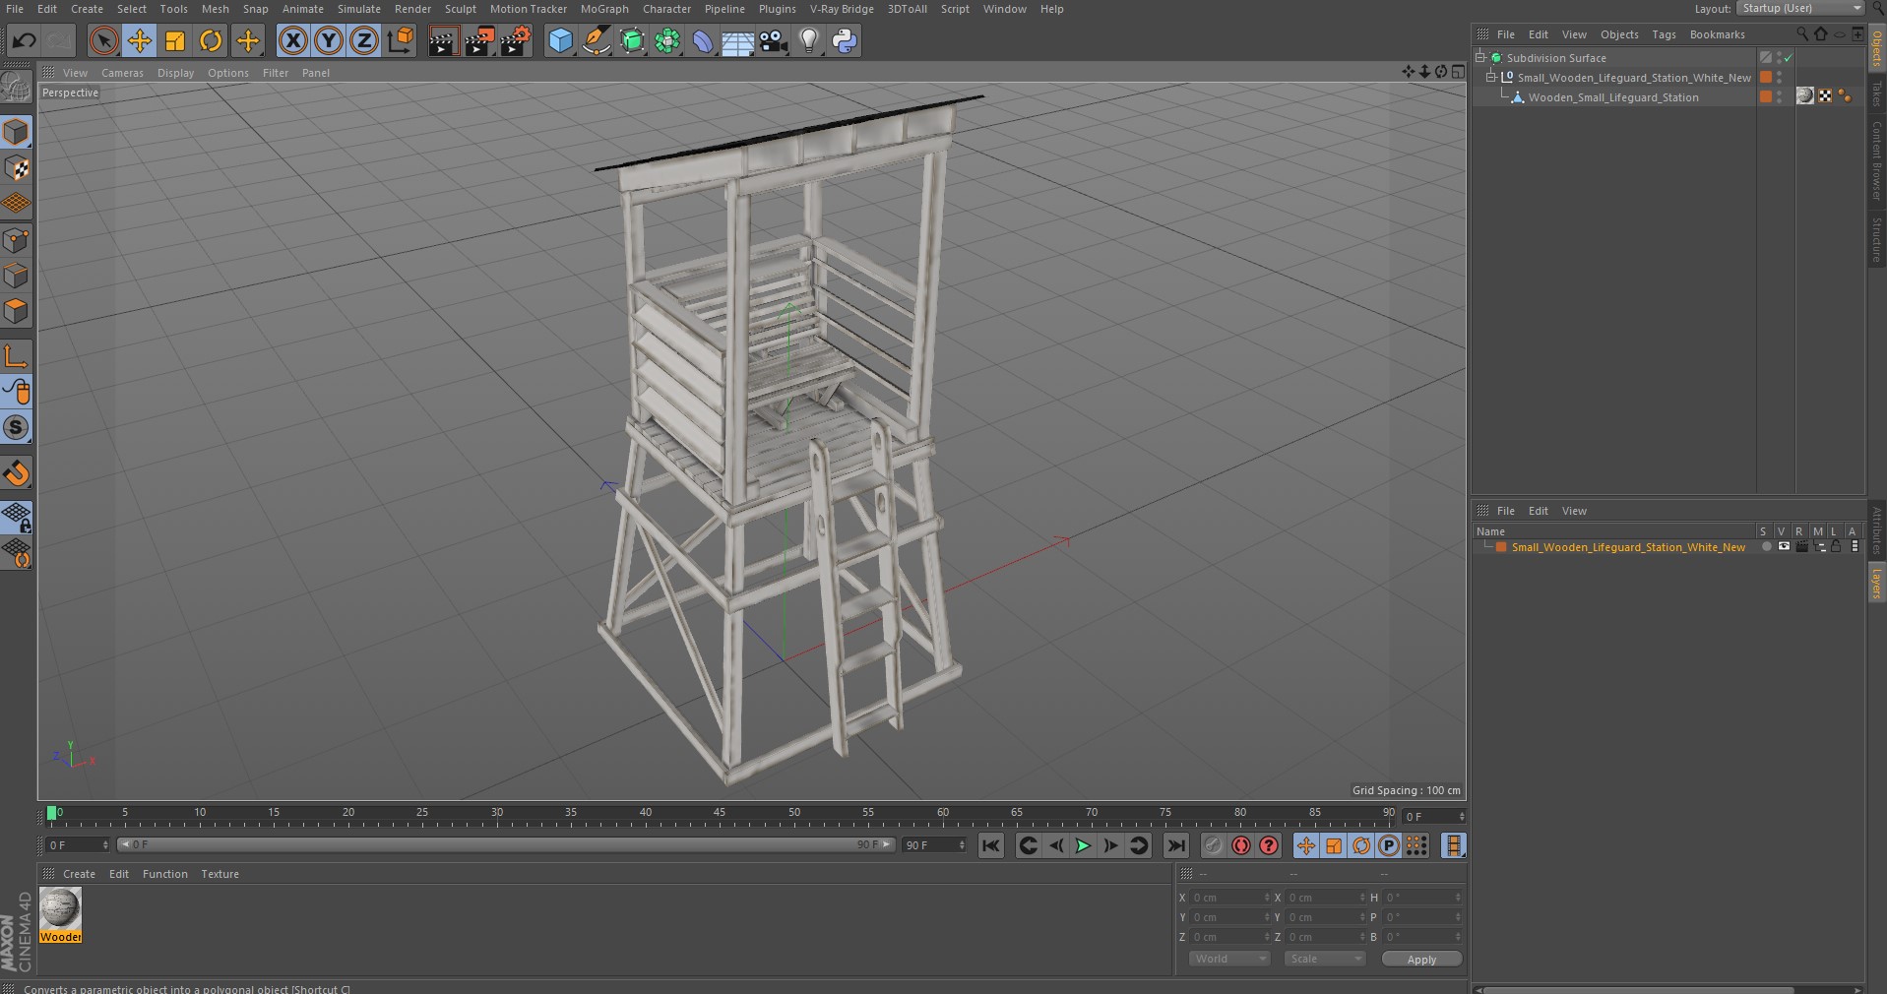Open the Python script icon in the top toolbar
This screenshot has height=994, width=1887.
tap(845, 40)
